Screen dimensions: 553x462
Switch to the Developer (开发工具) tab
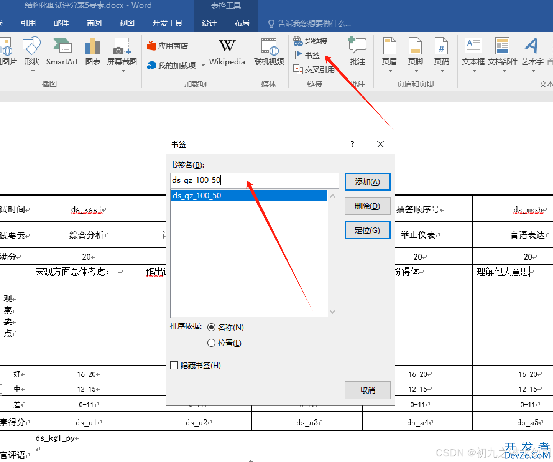coord(167,23)
